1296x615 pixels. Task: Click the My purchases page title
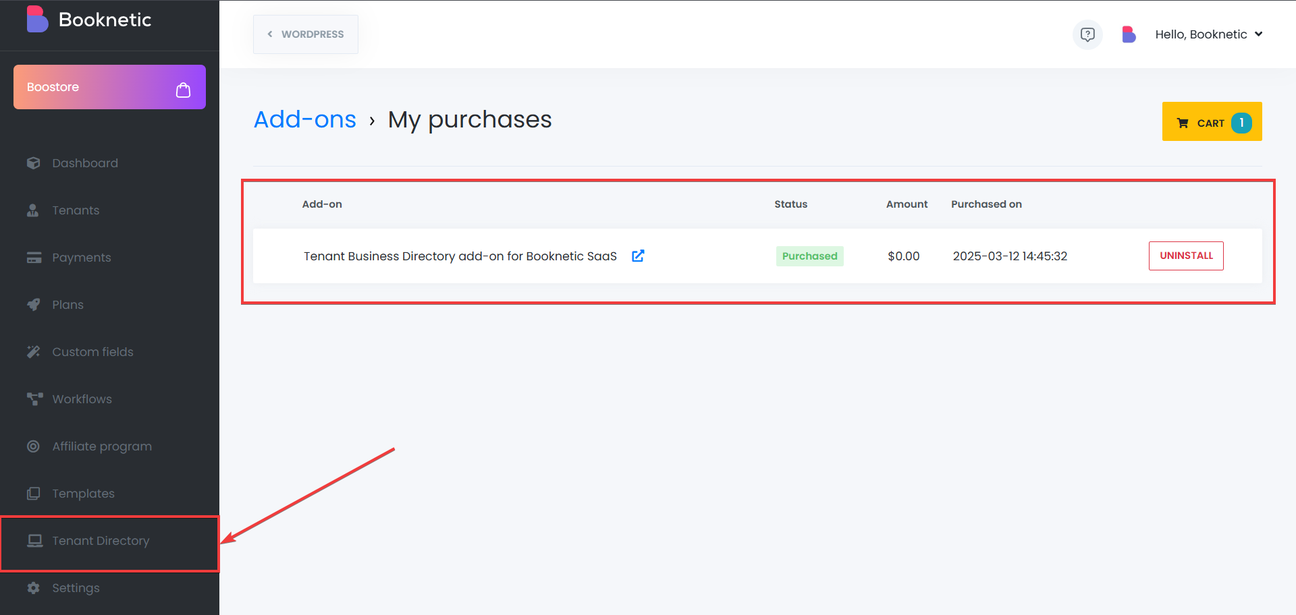pos(470,120)
